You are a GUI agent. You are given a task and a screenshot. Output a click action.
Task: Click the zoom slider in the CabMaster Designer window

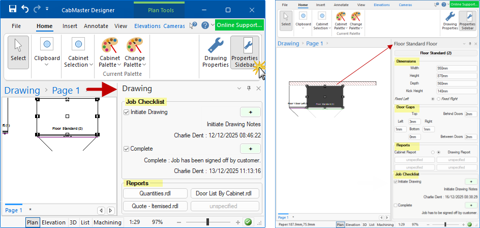click(x=207, y=222)
